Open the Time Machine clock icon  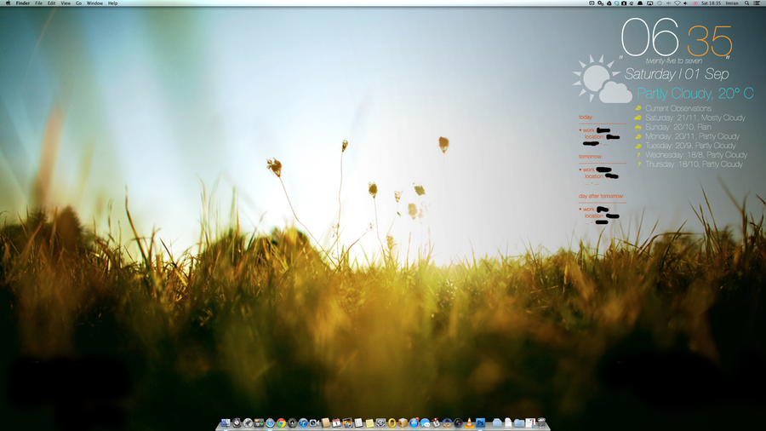click(x=660, y=3)
